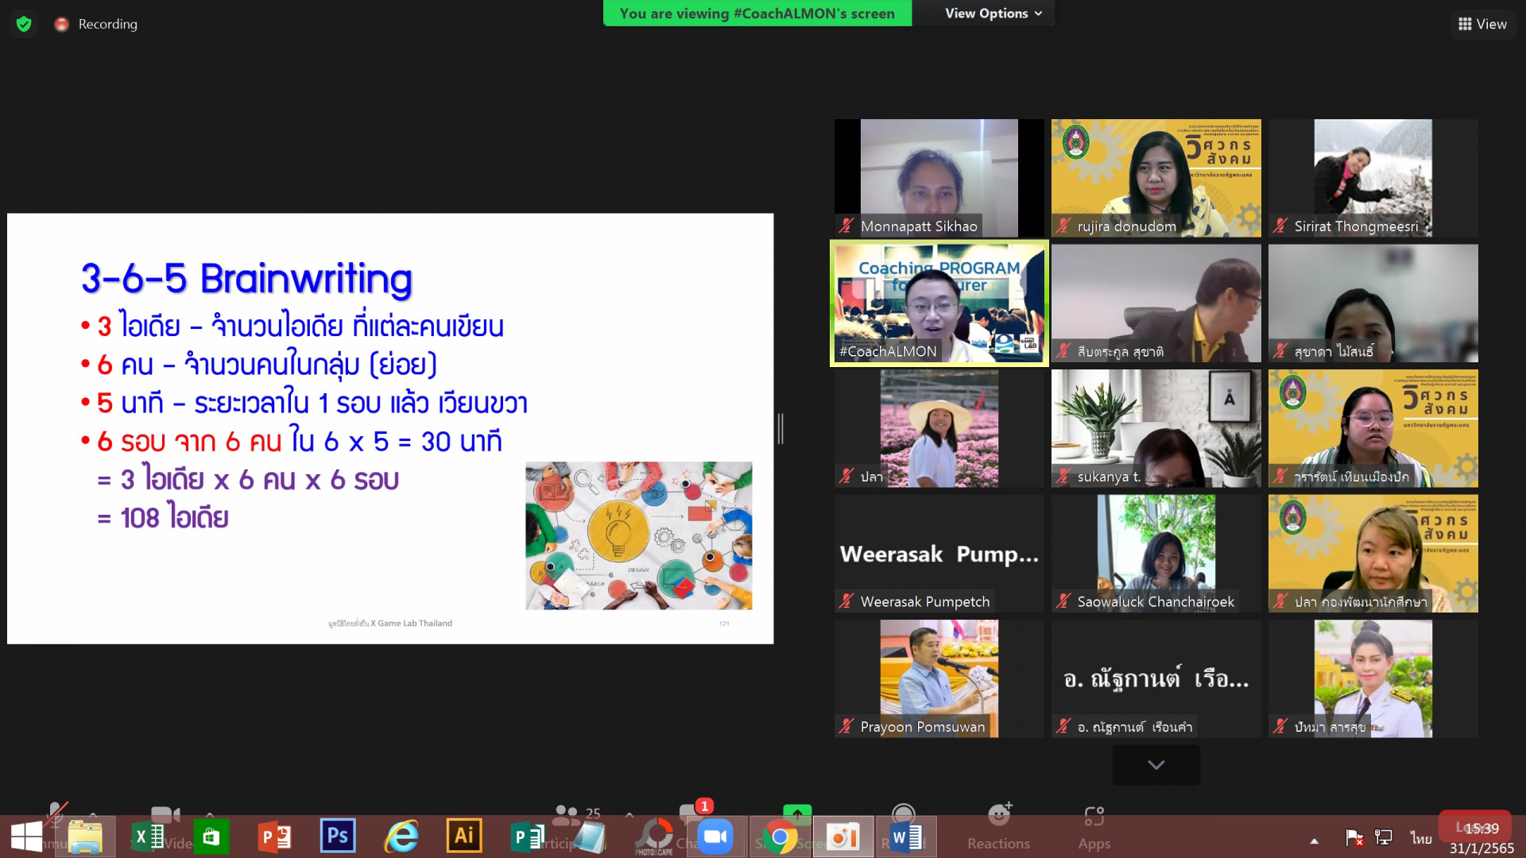Select Weerasak Pumpetch participant tile

pos(939,554)
